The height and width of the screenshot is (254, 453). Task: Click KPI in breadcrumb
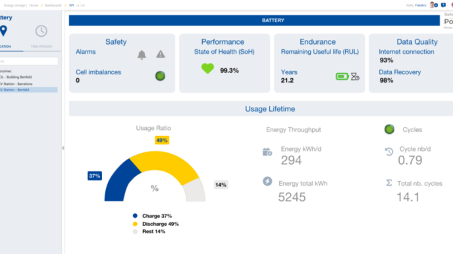pyautogui.click(x=71, y=5)
